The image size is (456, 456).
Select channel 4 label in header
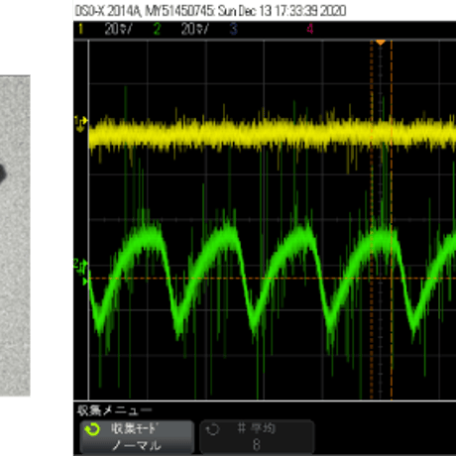(x=310, y=29)
